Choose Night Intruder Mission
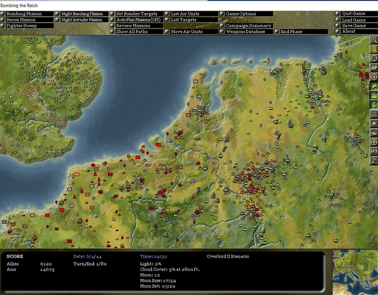Viewport: 378px width, 295px height. tap(81, 20)
